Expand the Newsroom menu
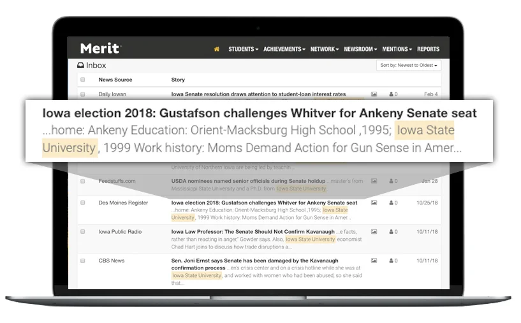 (x=360, y=49)
